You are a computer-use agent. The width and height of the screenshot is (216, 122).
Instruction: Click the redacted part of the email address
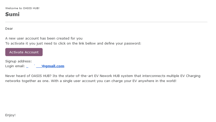pyautogui.click(x=34, y=66)
